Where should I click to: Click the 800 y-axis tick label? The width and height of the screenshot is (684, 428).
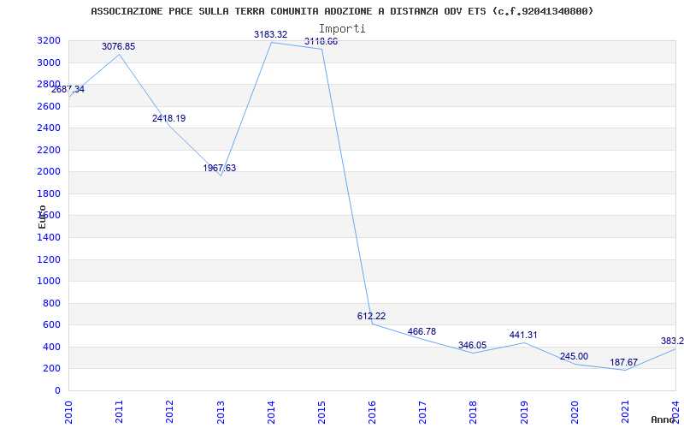51,304
